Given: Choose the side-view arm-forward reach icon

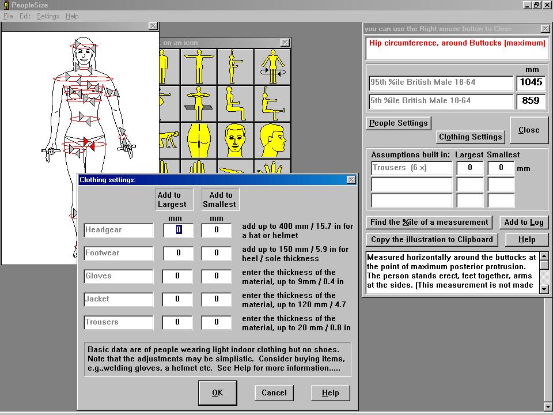Looking at the screenshot, I should point(236,67).
